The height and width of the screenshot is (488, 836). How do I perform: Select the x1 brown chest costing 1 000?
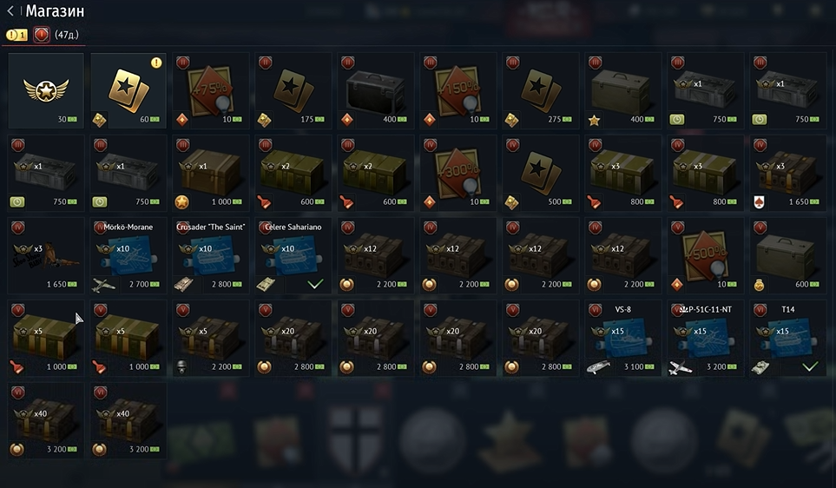point(211,174)
